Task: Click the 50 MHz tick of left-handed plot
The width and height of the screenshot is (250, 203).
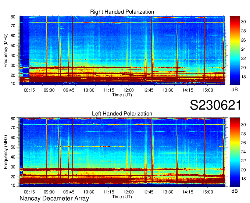Action: pyautogui.click(x=13, y=147)
